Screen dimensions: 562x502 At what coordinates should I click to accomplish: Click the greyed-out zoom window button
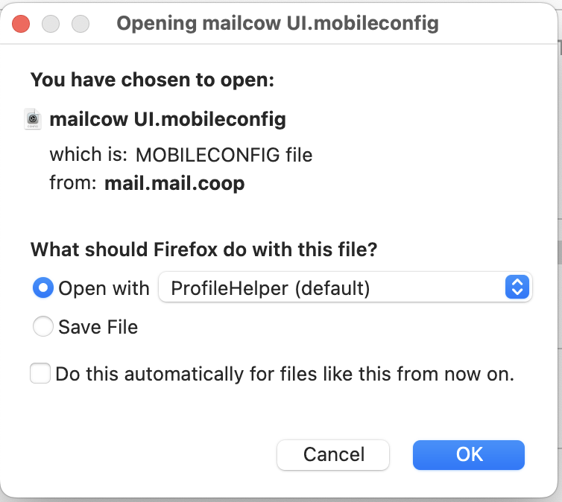pos(80,24)
